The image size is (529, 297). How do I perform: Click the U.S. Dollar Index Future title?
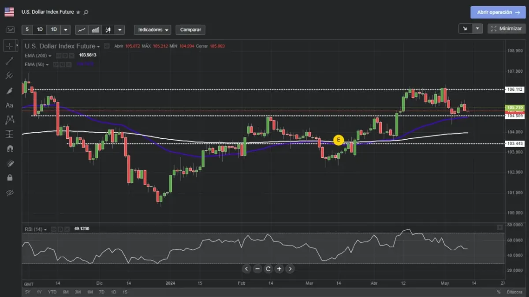click(48, 12)
